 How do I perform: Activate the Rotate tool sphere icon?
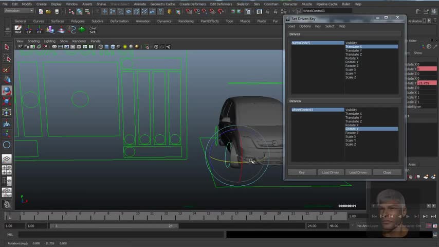tap(7, 91)
